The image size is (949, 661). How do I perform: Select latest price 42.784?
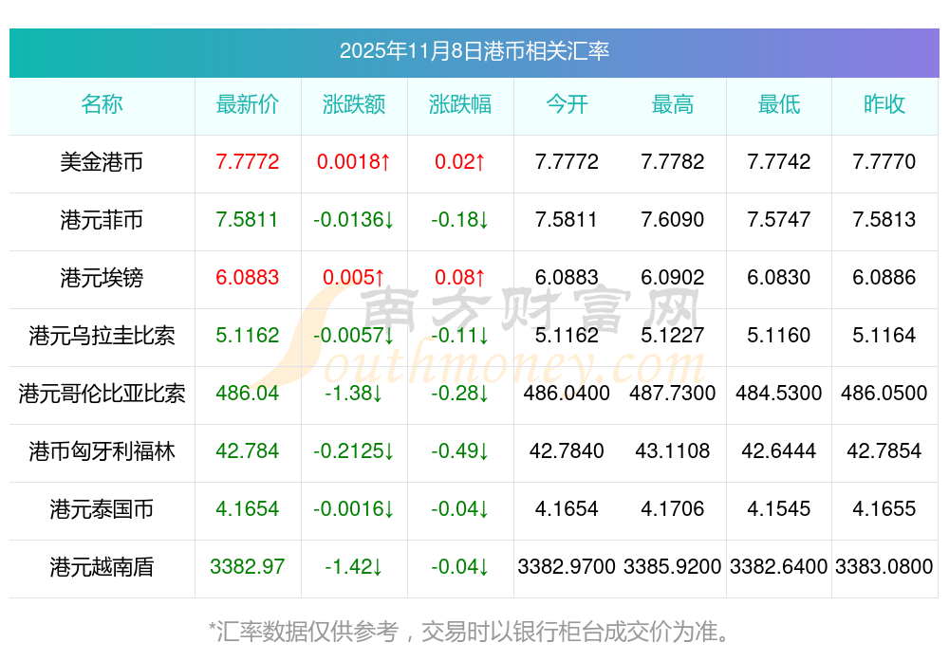(x=248, y=451)
